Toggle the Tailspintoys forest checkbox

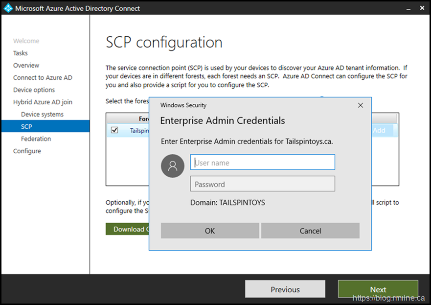pyautogui.click(x=114, y=130)
